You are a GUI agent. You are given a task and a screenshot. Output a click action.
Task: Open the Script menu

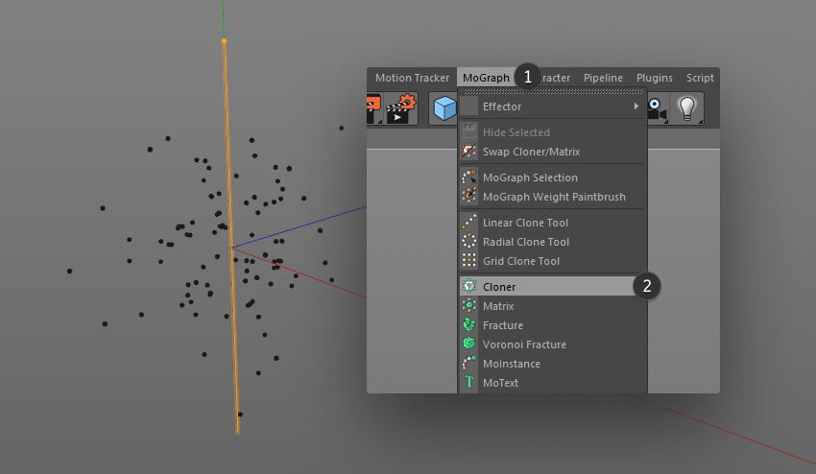tap(700, 78)
